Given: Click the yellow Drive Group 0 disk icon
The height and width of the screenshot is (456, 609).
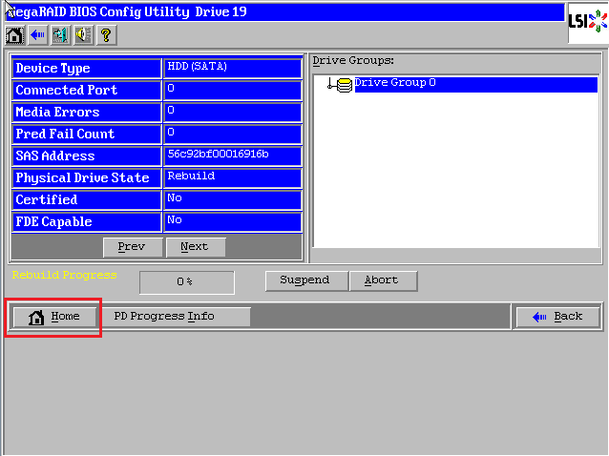Looking at the screenshot, I should (344, 85).
